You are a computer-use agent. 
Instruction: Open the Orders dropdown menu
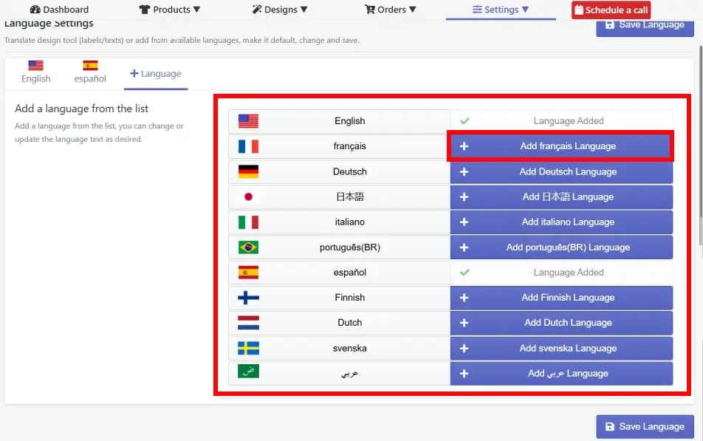coord(391,10)
